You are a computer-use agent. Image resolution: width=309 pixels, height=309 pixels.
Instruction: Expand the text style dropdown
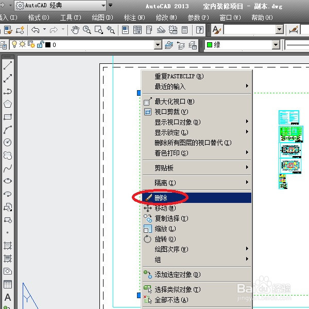279,30
